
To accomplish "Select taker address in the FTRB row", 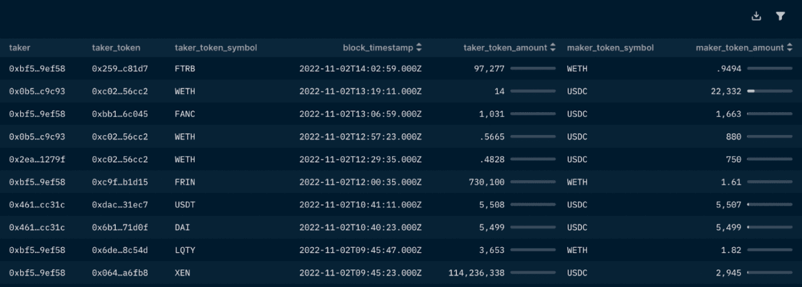I will click(37, 69).
